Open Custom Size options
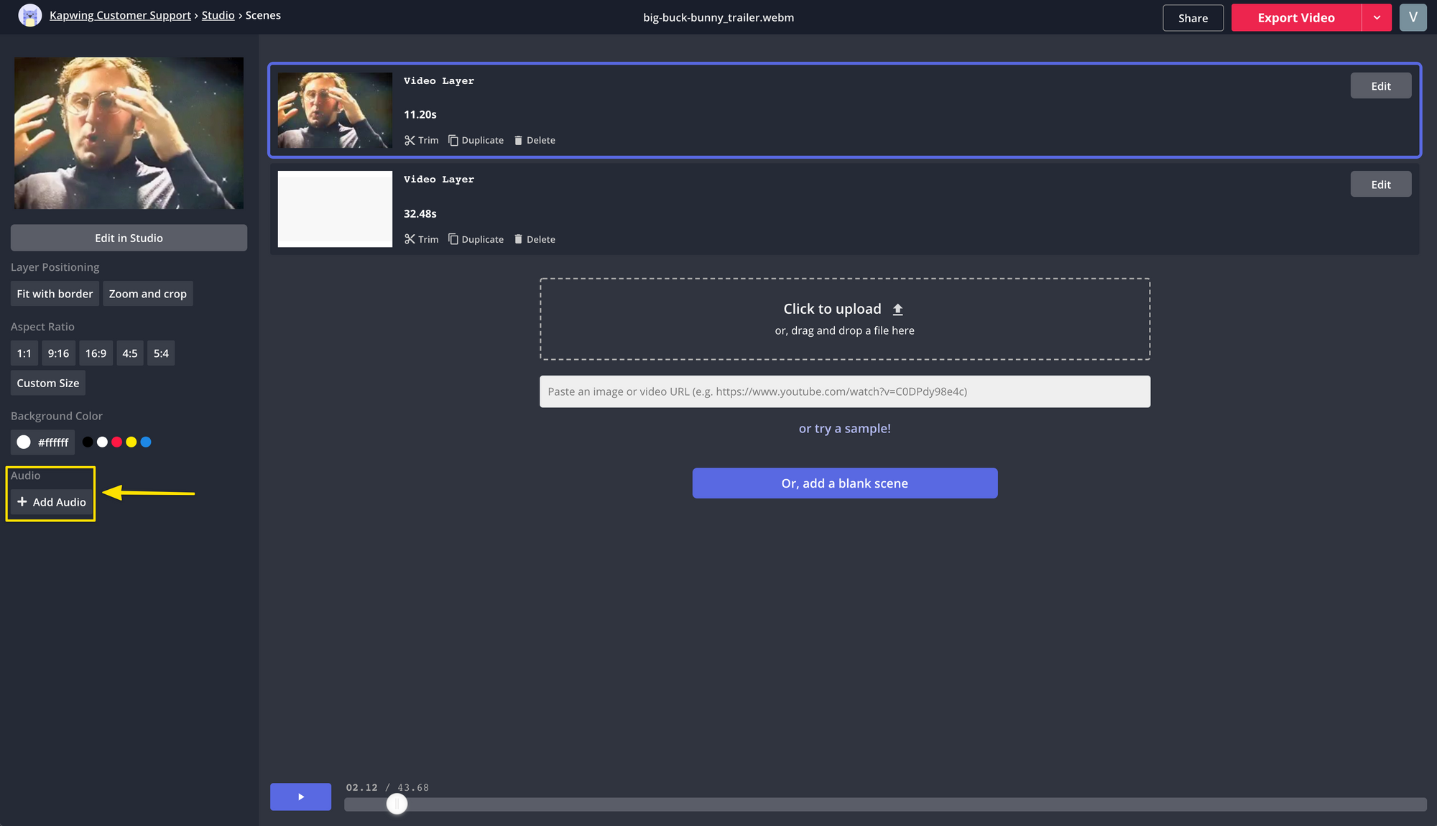1437x826 pixels. click(47, 384)
